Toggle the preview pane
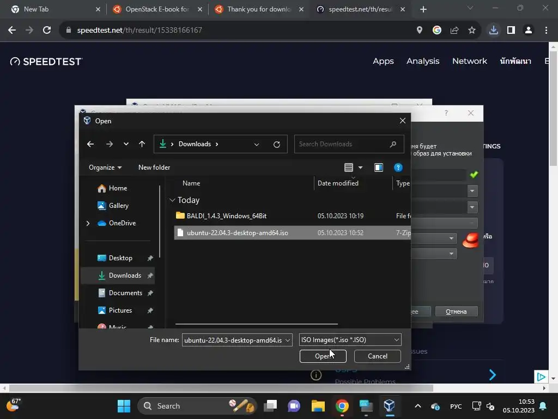 tap(379, 167)
